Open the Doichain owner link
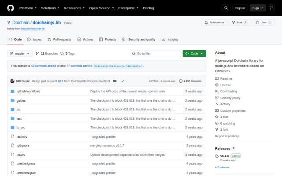The height and width of the screenshot is (176, 282). [21, 22]
